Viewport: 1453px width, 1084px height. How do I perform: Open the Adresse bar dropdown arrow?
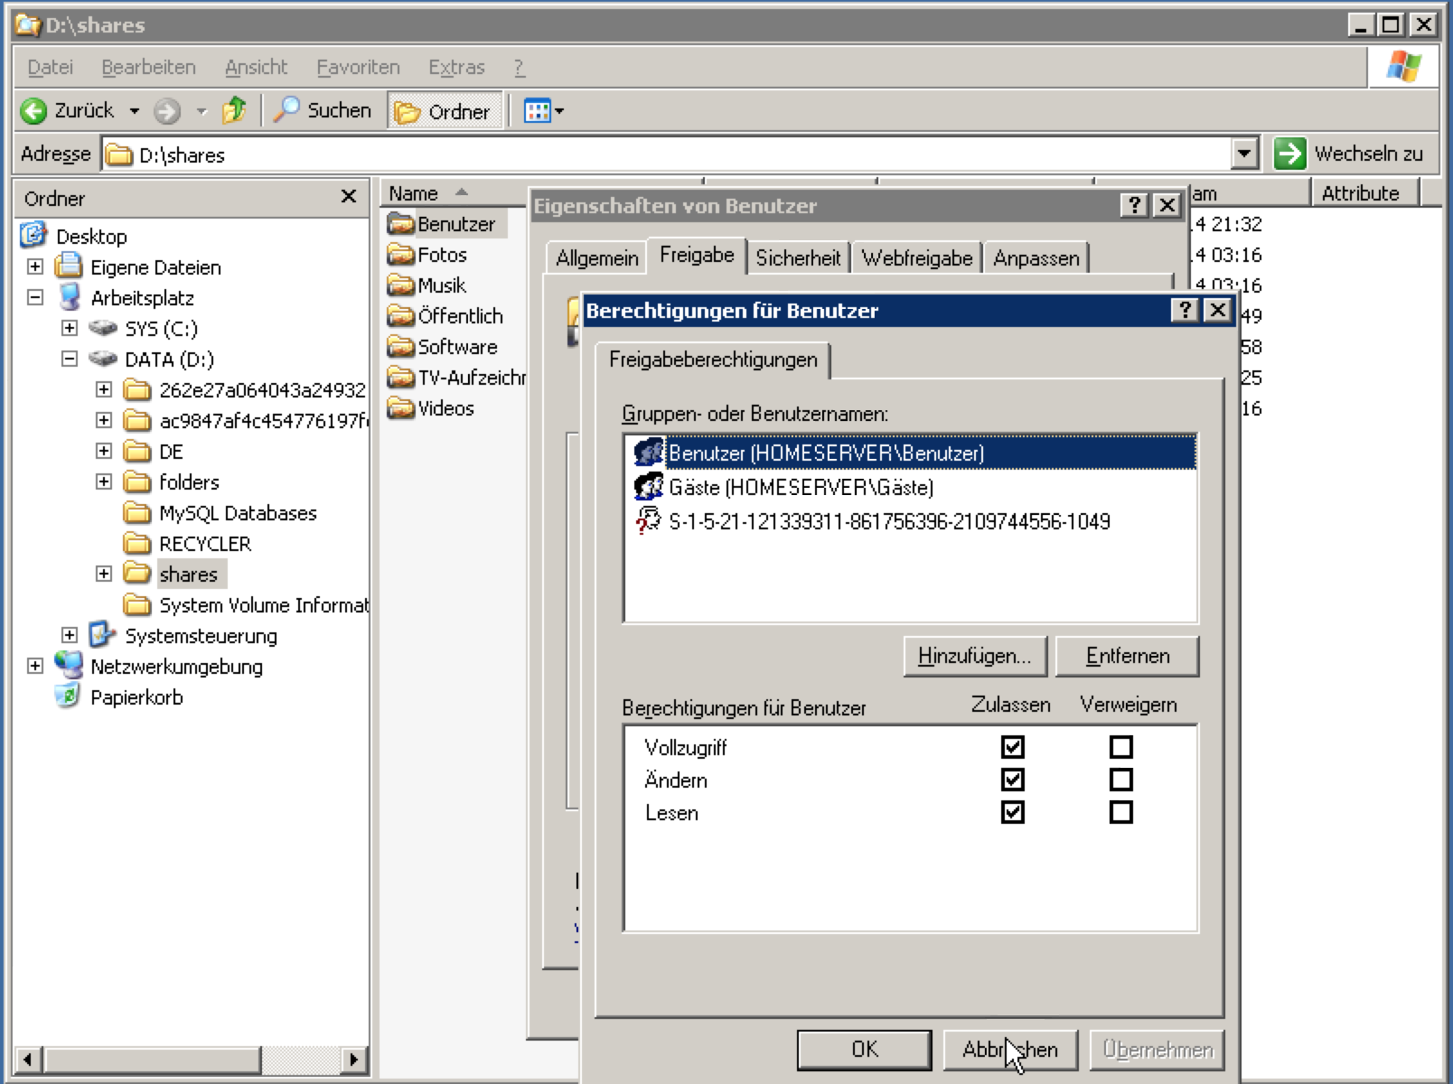pos(1244,154)
